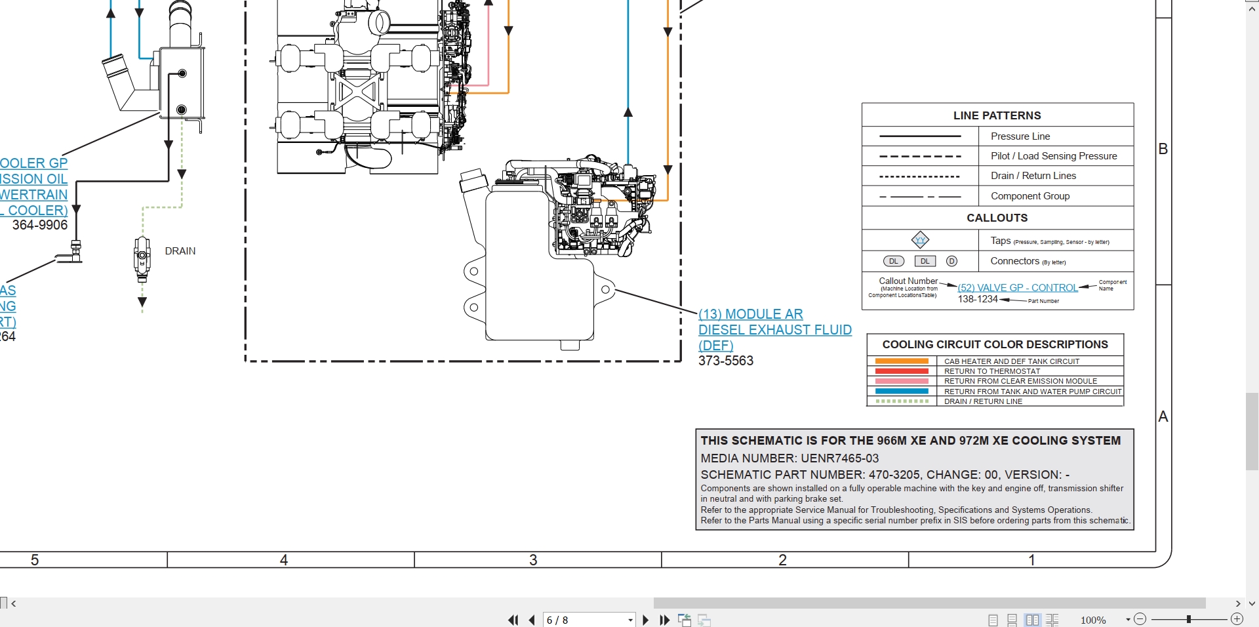Open the zoom percentage dropdown
This screenshot has width=1259, height=627.
pyautogui.click(x=1128, y=620)
